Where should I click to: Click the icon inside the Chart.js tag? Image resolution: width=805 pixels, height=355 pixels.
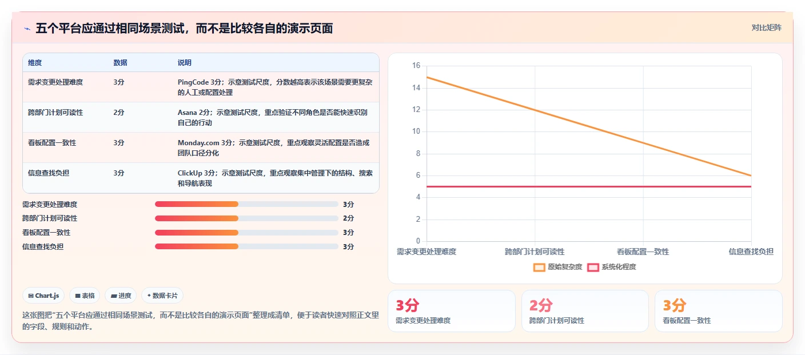point(31,296)
